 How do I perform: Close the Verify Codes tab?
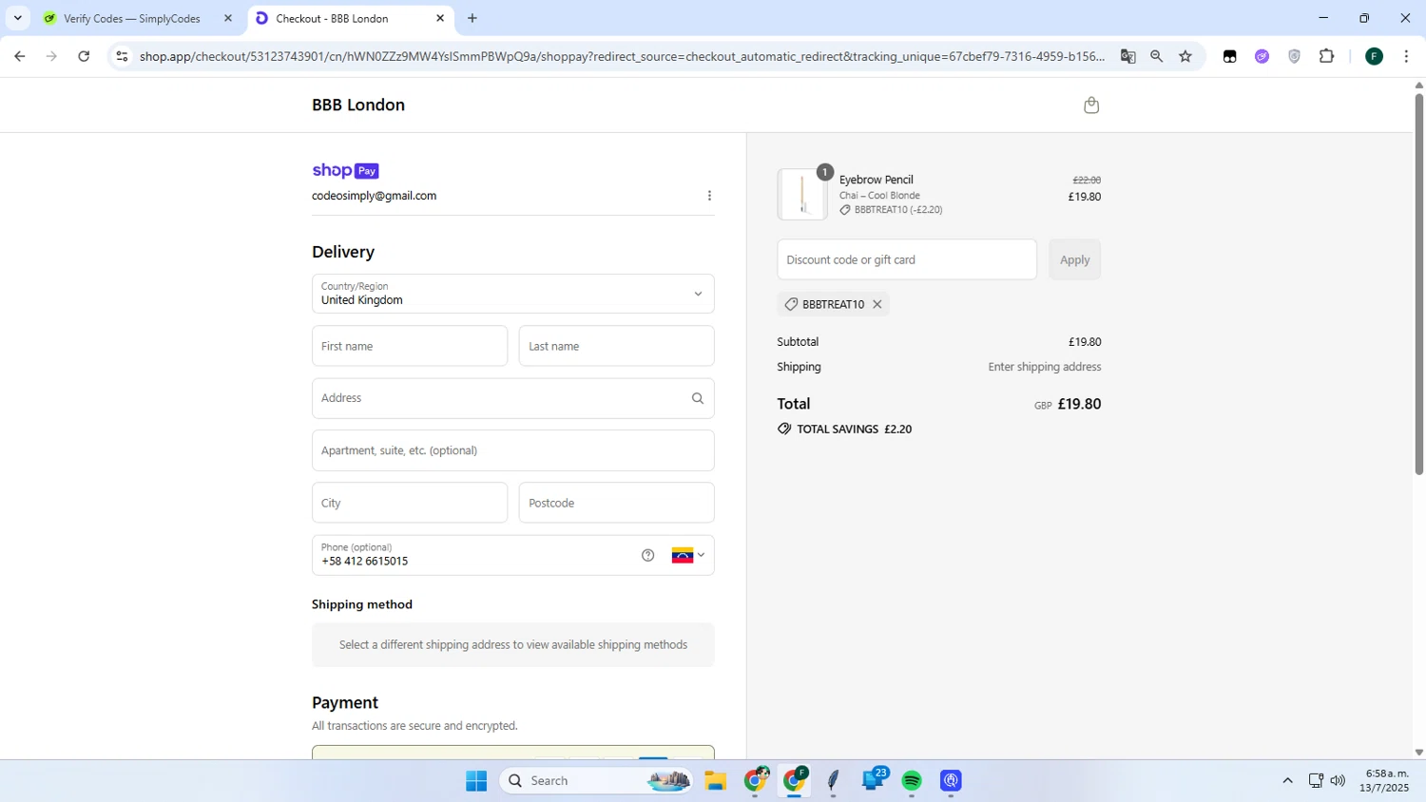point(228,18)
